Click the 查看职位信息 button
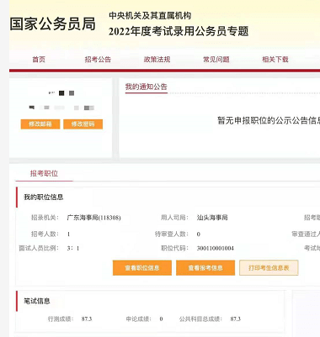 tap(142, 268)
